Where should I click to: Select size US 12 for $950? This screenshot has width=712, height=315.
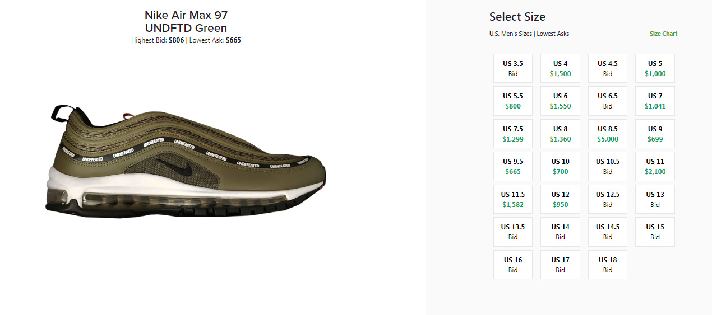[560, 199]
